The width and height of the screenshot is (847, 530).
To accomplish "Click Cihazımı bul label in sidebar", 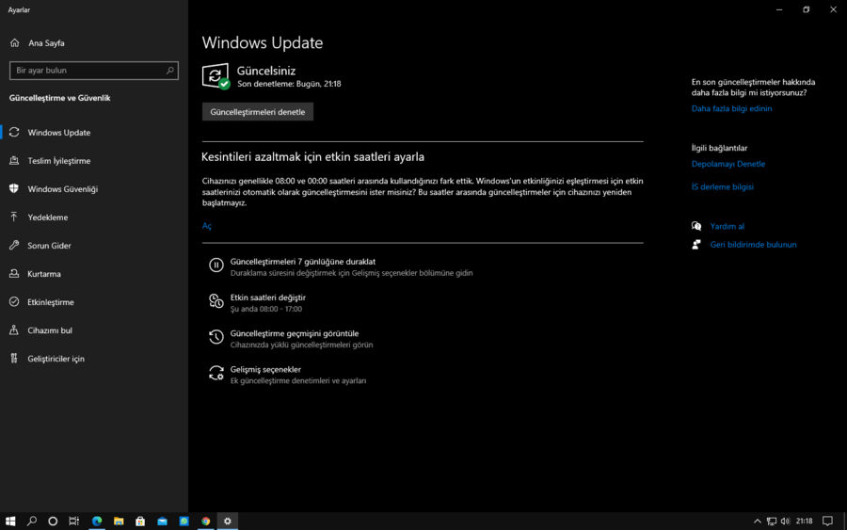I will [x=50, y=330].
